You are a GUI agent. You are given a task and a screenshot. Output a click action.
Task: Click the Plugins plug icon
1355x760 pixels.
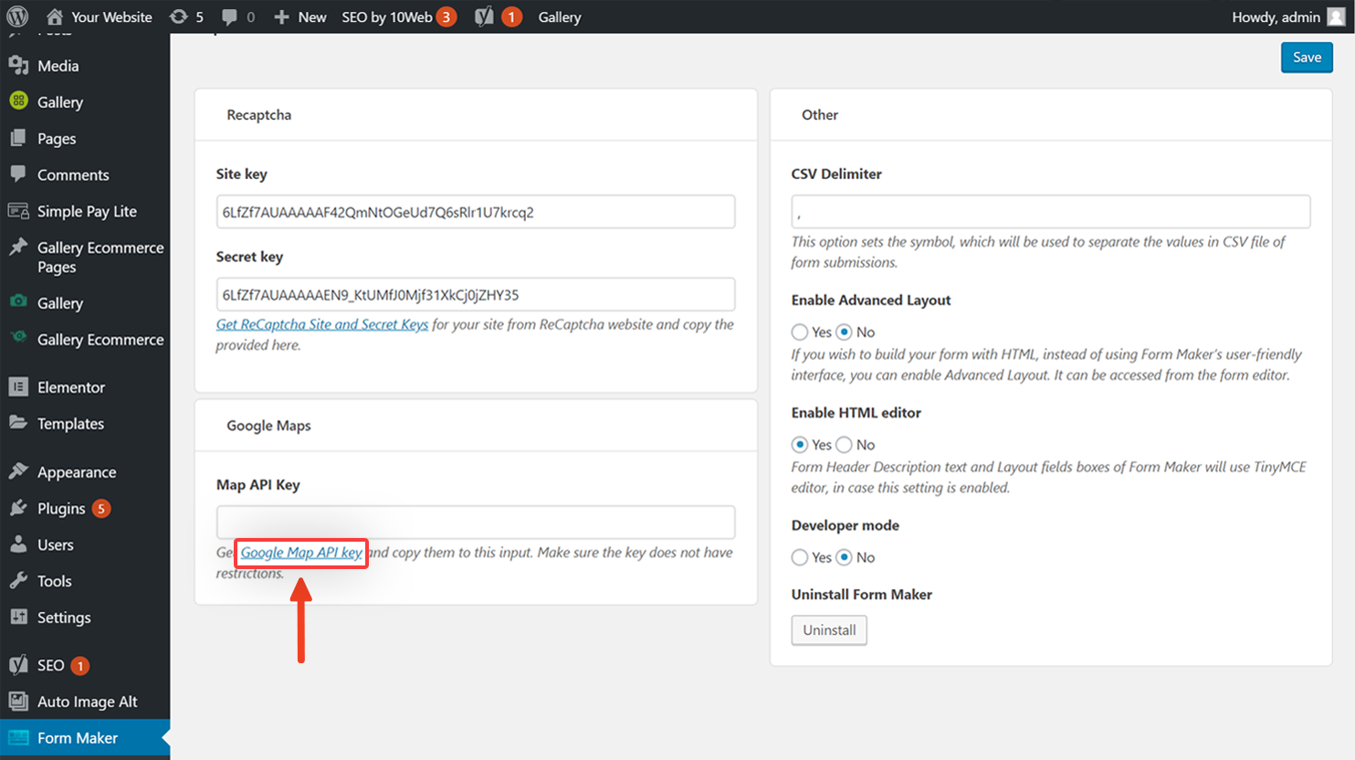point(18,508)
